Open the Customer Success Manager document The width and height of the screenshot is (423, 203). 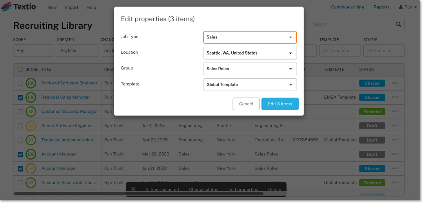[70, 111]
